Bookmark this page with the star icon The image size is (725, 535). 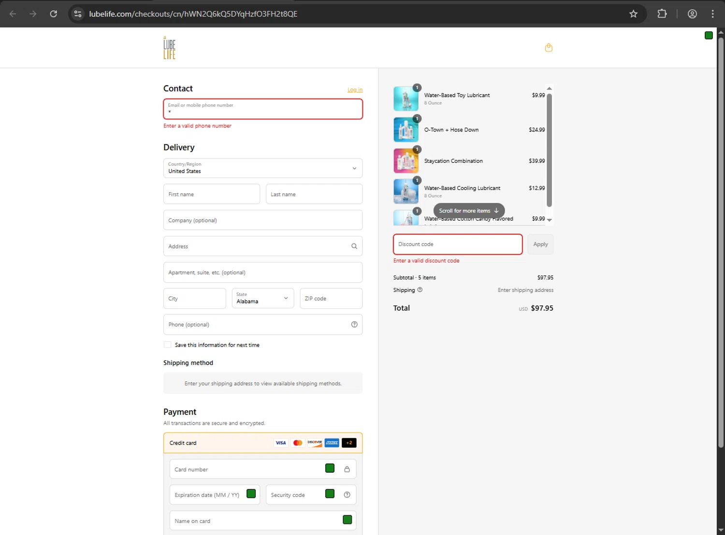pyautogui.click(x=633, y=14)
